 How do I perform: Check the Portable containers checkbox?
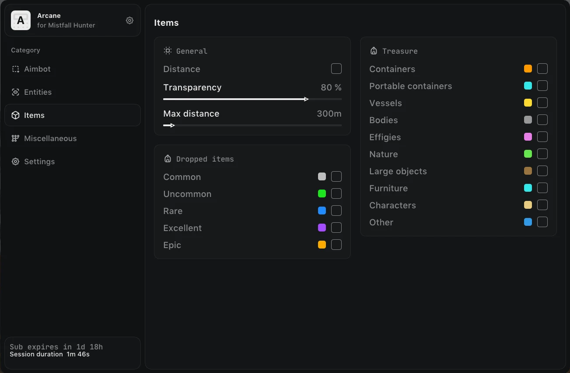click(542, 86)
